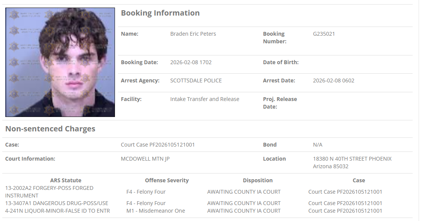Image resolution: width=421 pixels, height=221 pixels.
Task: Click the Bond value N/A
Action: [x=317, y=145]
